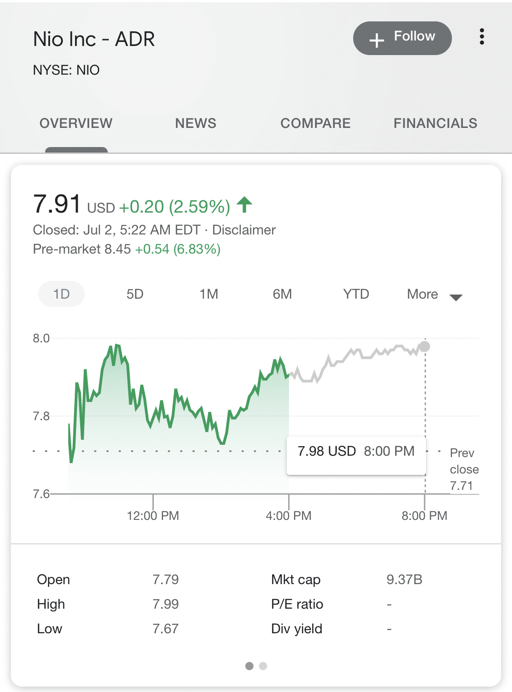
Task: Click the Follow button with plus icon
Action: (x=402, y=38)
